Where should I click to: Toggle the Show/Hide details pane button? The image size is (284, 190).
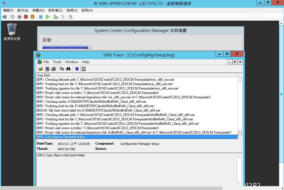tap(84, 69)
